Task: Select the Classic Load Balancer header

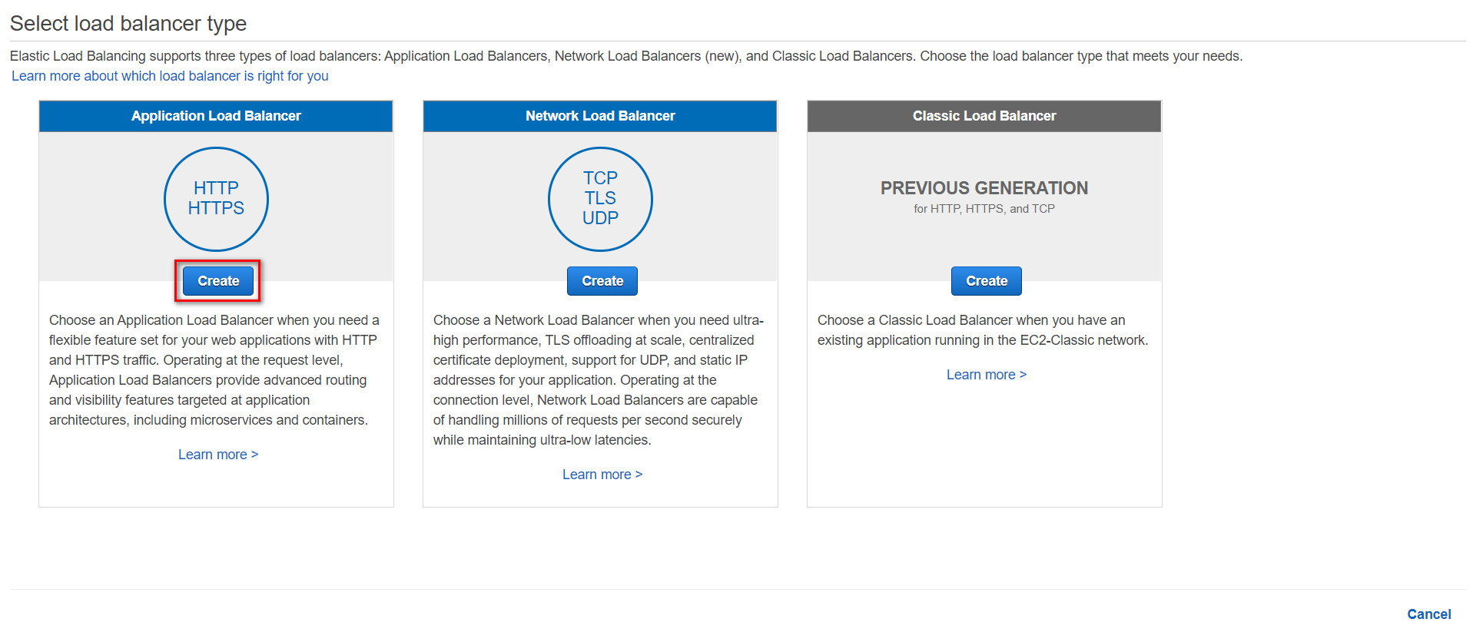Action: [x=984, y=116]
